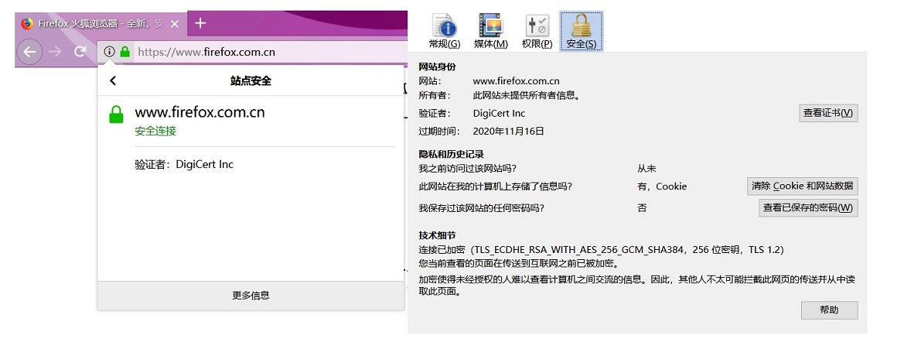Open site information circle-i icon
The image size is (897, 359).
pos(109,52)
